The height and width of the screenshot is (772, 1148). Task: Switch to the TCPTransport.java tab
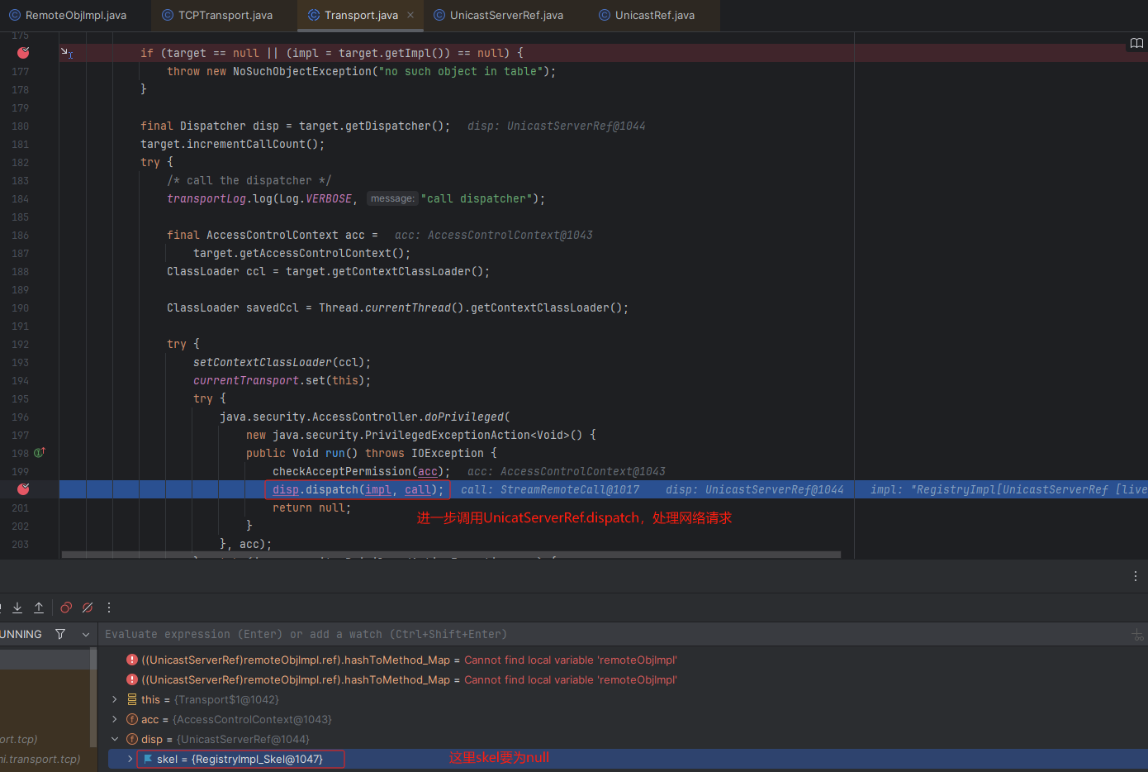225,15
